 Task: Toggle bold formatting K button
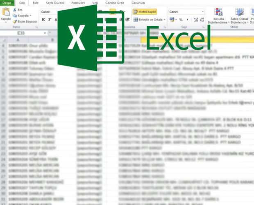(44, 19)
